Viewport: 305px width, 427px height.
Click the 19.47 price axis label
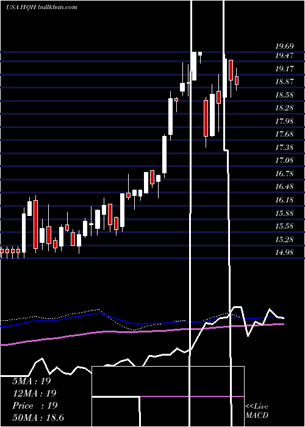click(x=285, y=56)
